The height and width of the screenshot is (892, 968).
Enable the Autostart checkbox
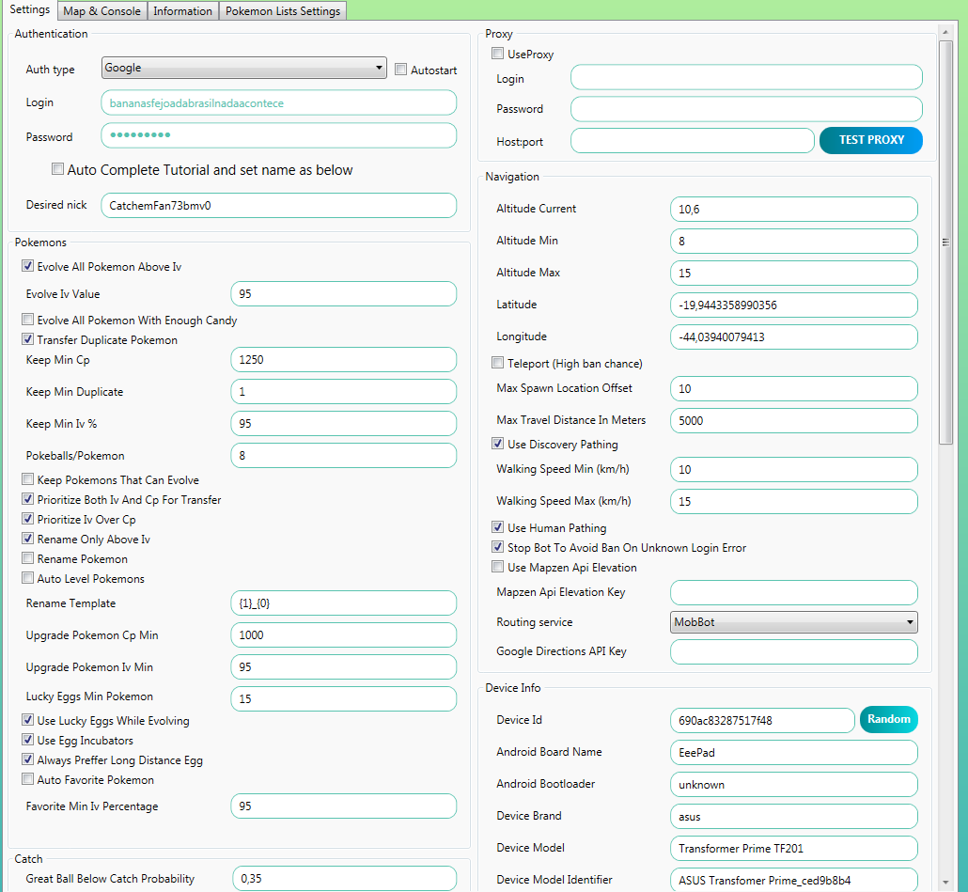pyautogui.click(x=401, y=70)
